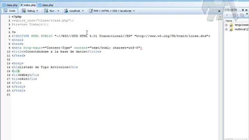Click the tengo1 server icon

coord(231,25)
